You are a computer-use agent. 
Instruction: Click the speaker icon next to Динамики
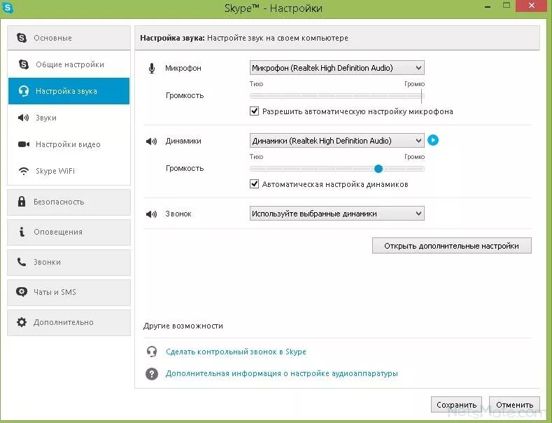click(151, 141)
